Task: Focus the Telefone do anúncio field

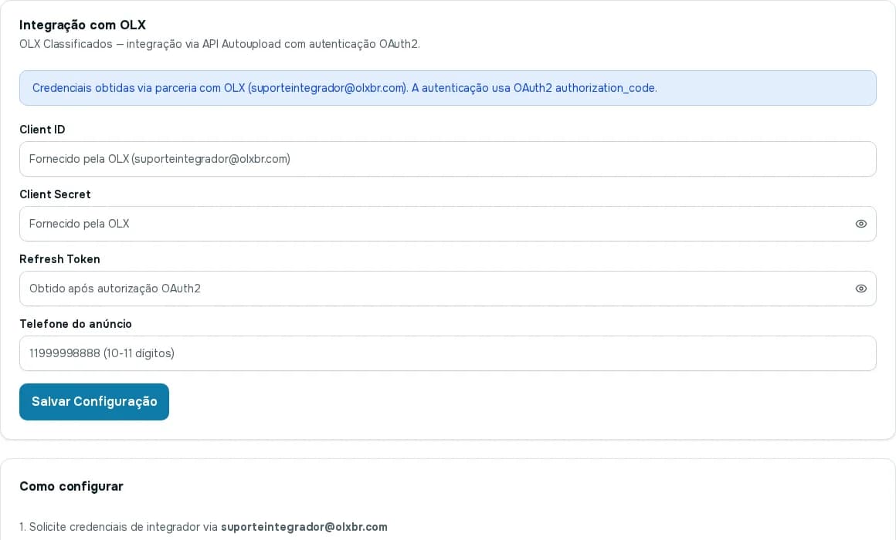Action: [x=447, y=353]
